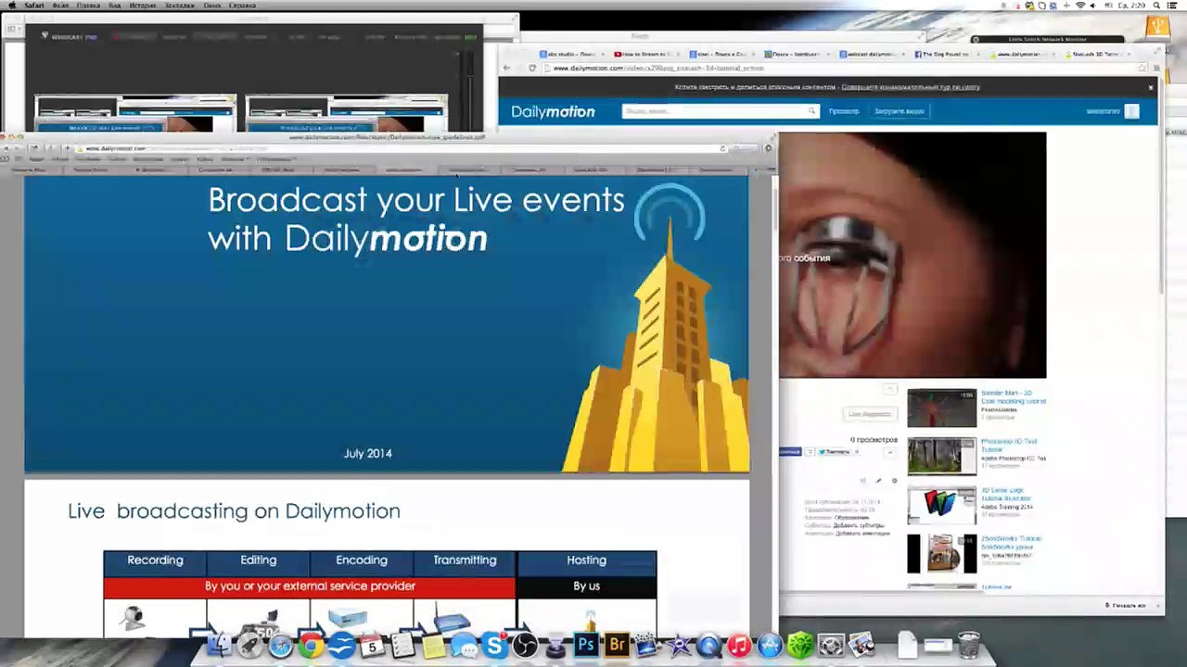Open QuickTime Player from the Dock

click(x=708, y=645)
